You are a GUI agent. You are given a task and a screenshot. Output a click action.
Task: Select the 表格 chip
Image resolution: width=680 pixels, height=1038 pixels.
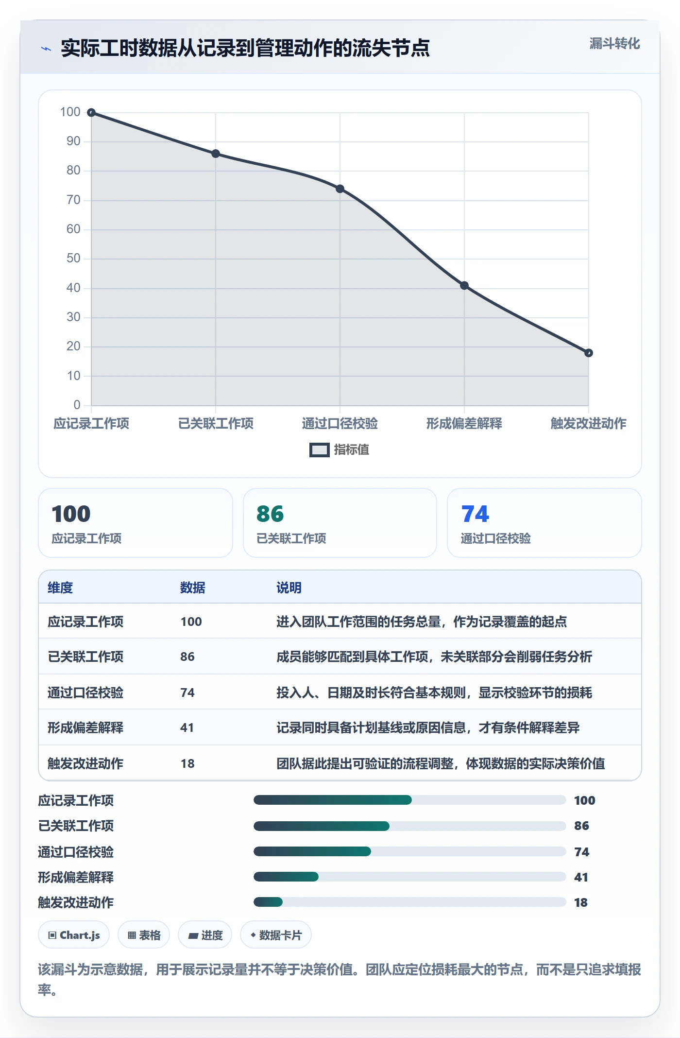(144, 935)
